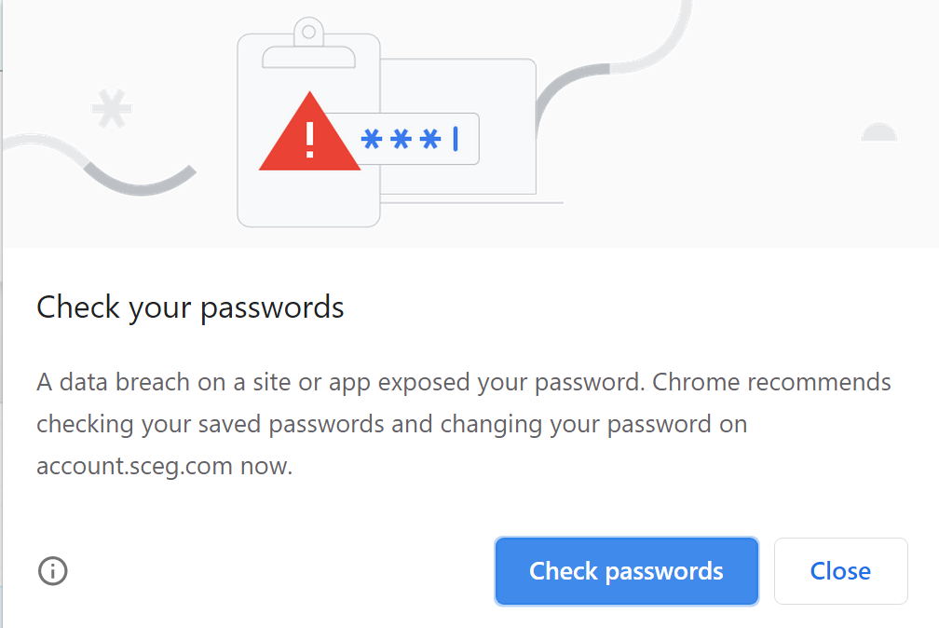This screenshot has height=628, width=939.
Task: Dismiss the dialog with the Close button
Action: pos(840,571)
